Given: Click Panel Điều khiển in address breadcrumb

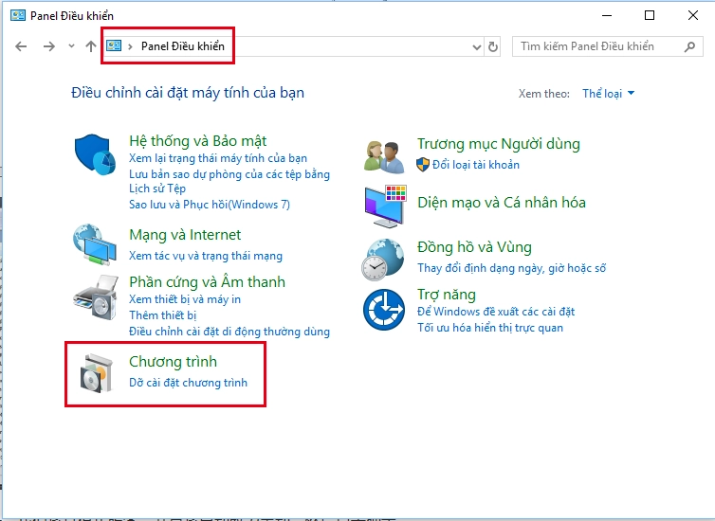Looking at the screenshot, I should click(x=181, y=46).
